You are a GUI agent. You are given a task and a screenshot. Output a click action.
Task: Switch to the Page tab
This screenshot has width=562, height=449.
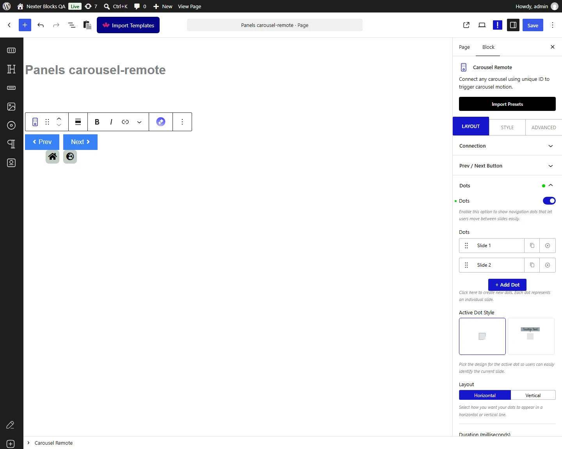(x=464, y=47)
